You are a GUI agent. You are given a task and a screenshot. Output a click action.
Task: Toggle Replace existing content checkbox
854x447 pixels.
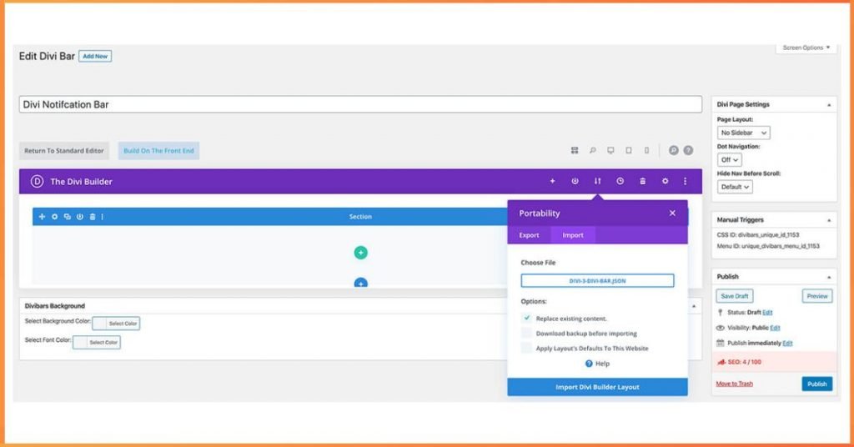pyautogui.click(x=527, y=318)
